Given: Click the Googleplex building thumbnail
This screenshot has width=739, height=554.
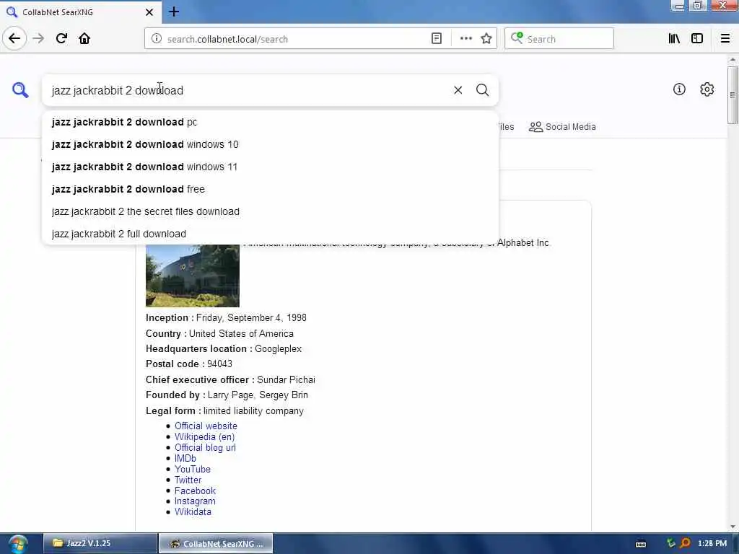Looking at the screenshot, I should click(x=192, y=276).
